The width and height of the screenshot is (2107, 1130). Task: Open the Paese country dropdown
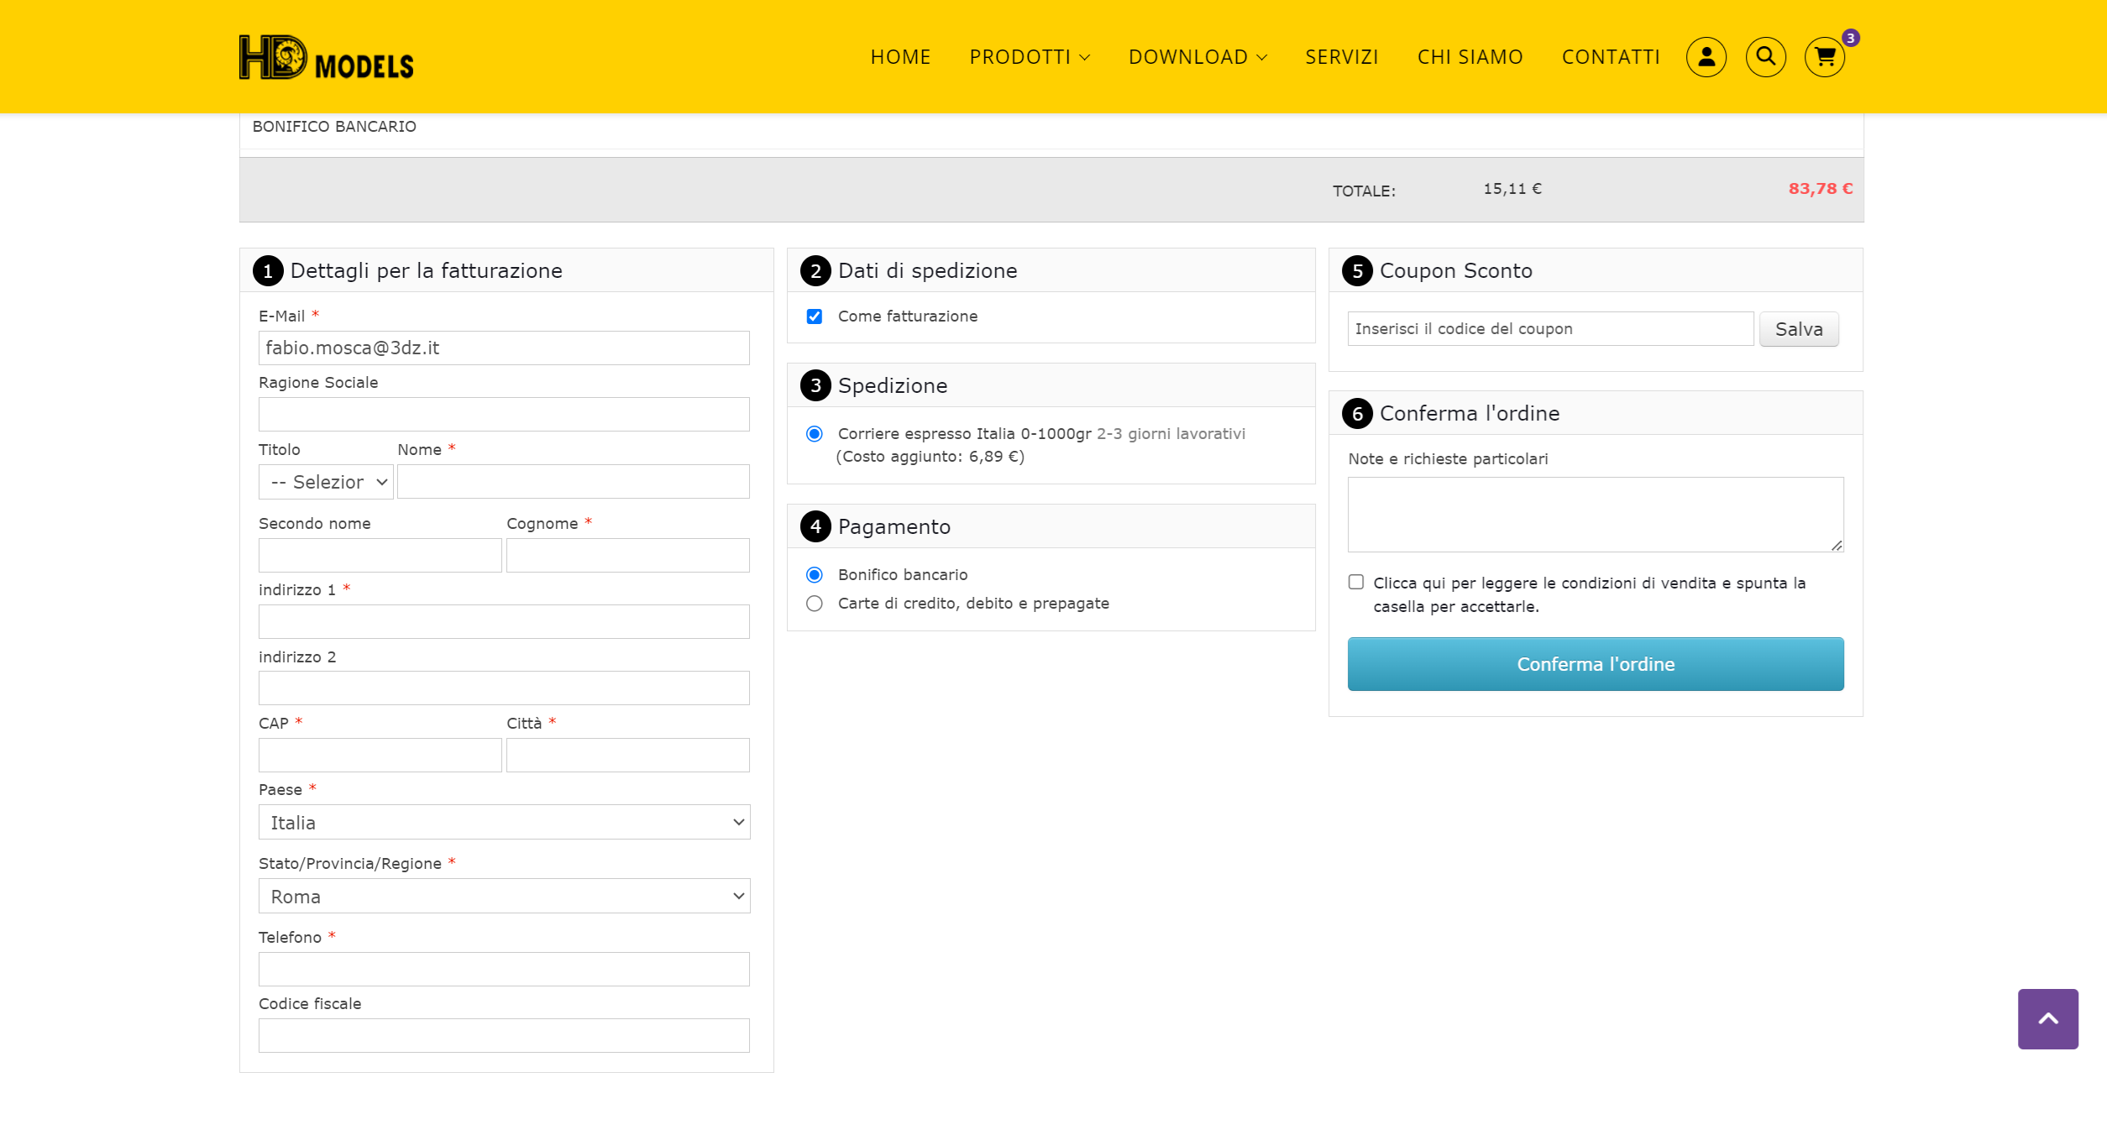[504, 823]
